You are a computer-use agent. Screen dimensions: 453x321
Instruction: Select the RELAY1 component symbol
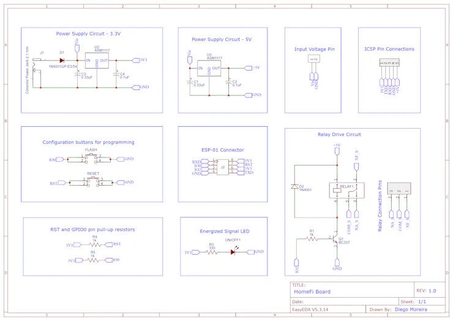[x=346, y=191]
